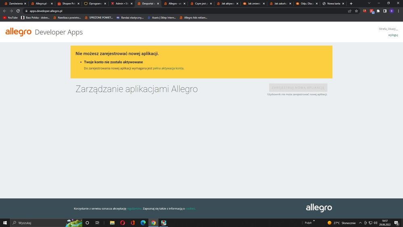The height and width of the screenshot is (227, 403).
Task: Click the allegro logo in the header
Action: [18, 32]
